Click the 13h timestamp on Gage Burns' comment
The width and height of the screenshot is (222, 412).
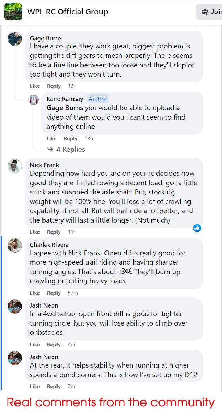[x=72, y=86]
